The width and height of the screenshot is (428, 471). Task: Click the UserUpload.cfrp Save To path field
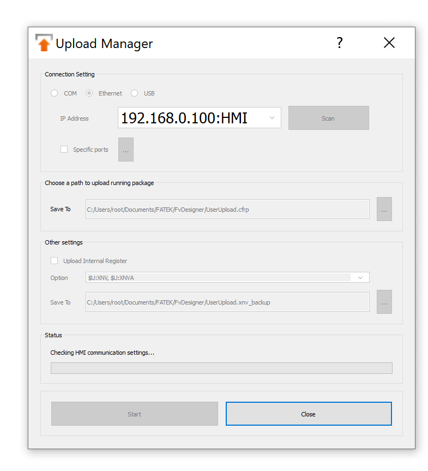[227, 209]
